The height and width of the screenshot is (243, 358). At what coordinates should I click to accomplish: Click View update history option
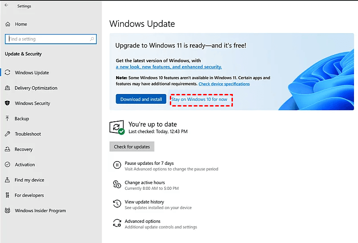(x=144, y=202)
